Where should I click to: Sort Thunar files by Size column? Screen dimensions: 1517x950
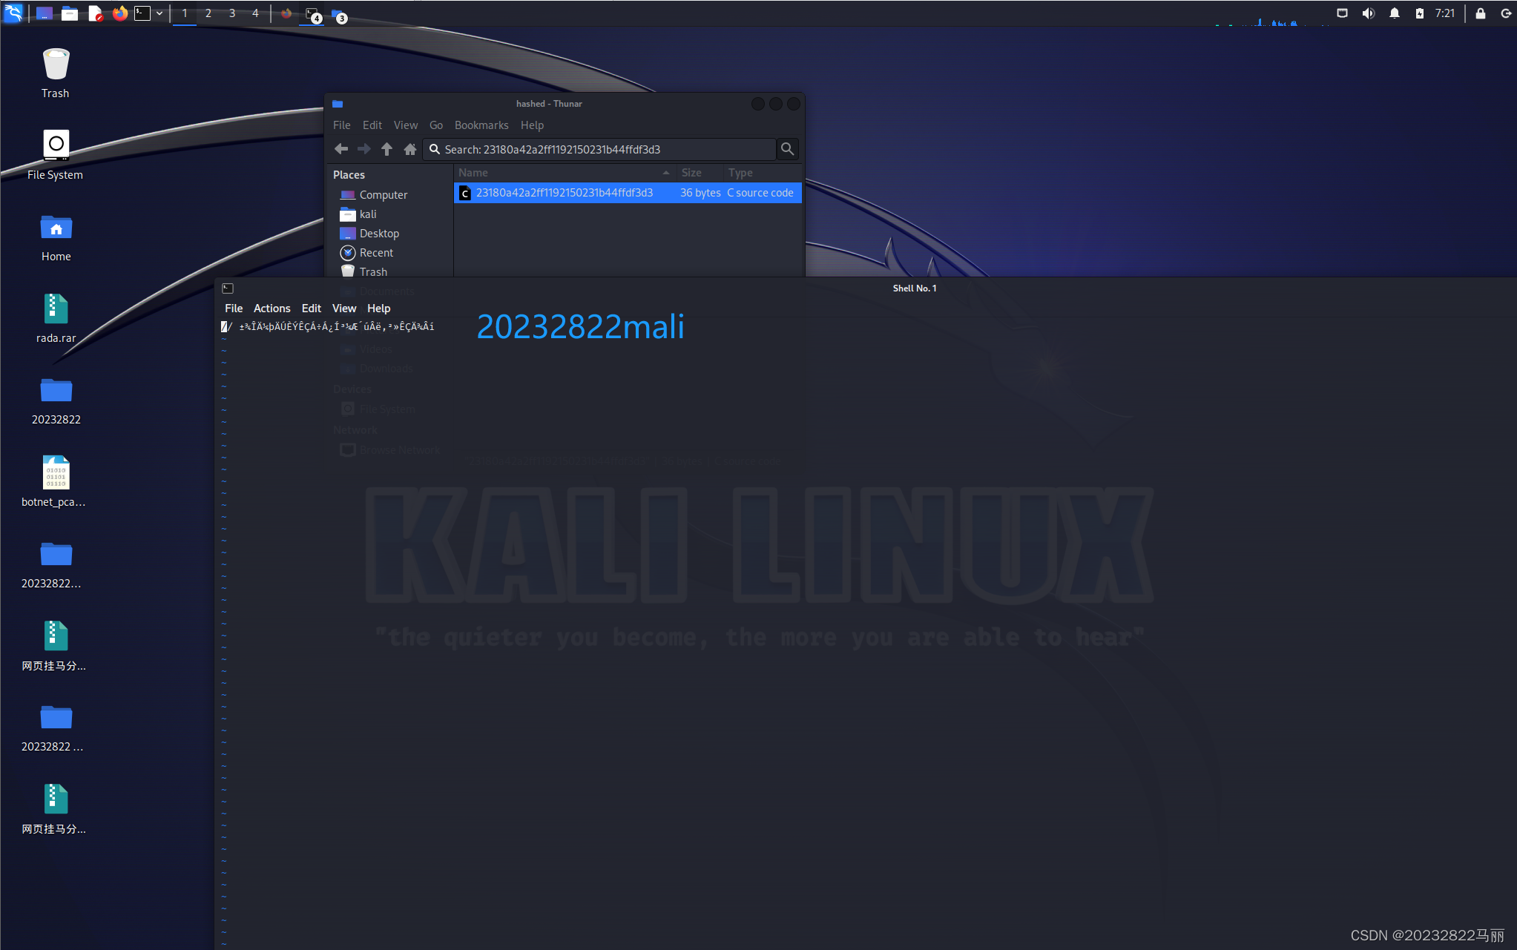(700, 173)
